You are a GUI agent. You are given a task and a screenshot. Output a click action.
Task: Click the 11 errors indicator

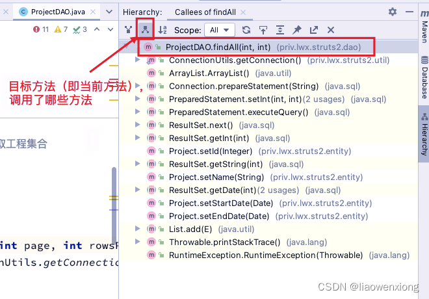coord(41,29)
